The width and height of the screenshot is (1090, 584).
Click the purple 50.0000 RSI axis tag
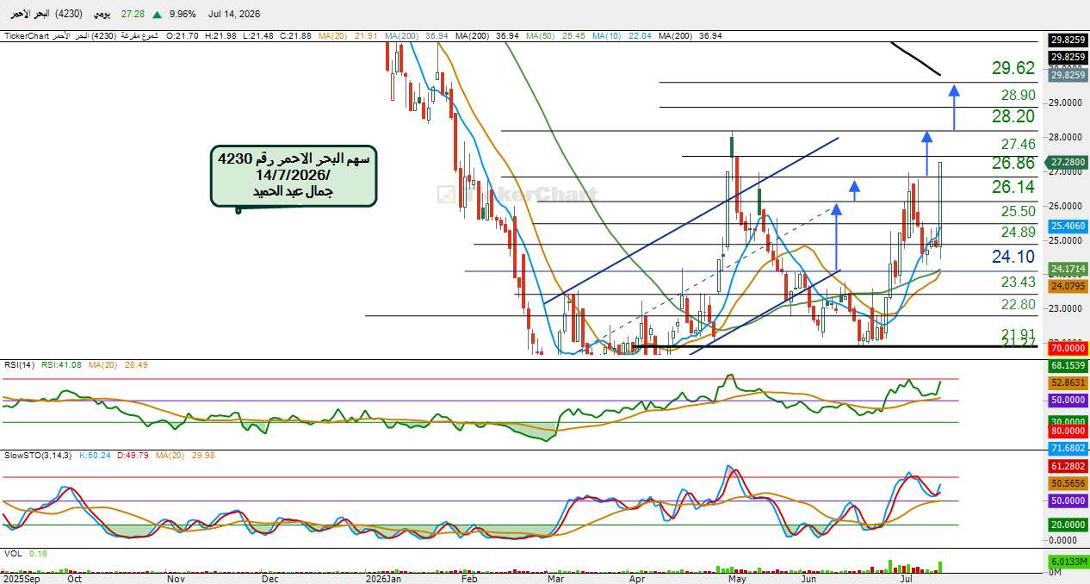tap(1068, 400)
